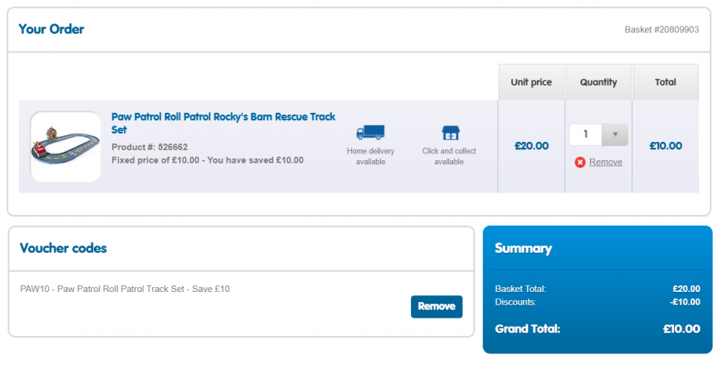Remove the PAW10 voucher code
Screen dimensions: 718x365
point(437,306)
